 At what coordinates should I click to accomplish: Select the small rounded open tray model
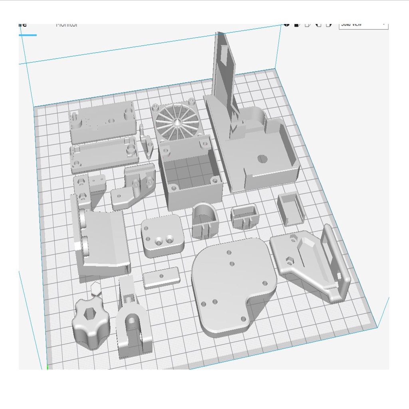(245, 216)
